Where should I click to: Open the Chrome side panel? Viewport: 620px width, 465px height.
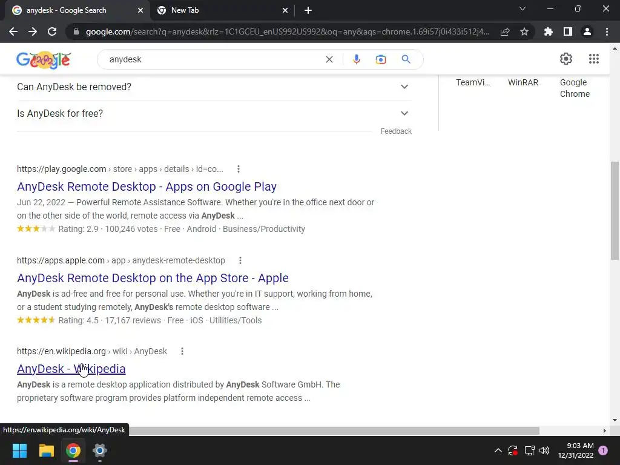pyautogui.click(x=568, y=31)
